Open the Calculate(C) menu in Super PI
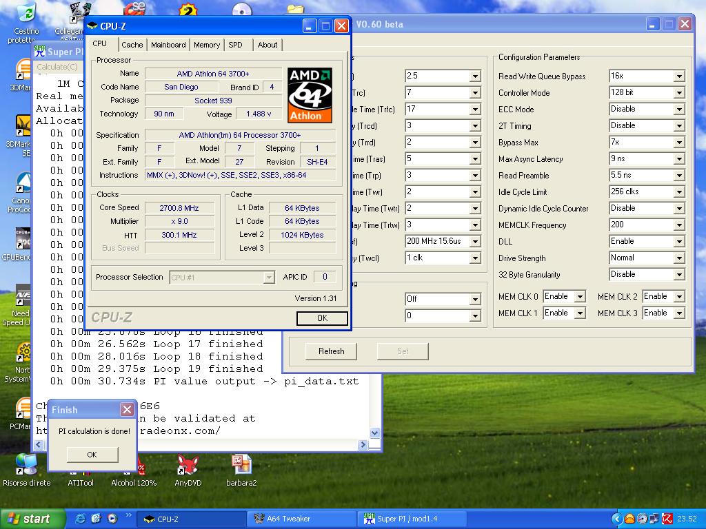The height and width of the screenshot is (529, 706). [x=57, y=67]
